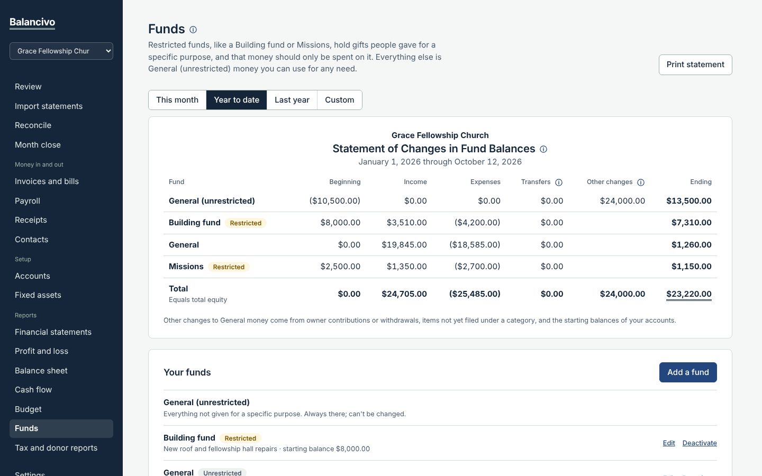Image resolution: width=762 pixels, height=476 pixels.
Task: Switch to the Last year period tab
Action: click(x=292, y=100)
